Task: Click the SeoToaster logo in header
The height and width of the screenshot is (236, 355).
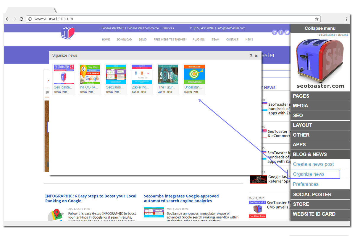Action: pyautogui.click(x=68, y=32)
